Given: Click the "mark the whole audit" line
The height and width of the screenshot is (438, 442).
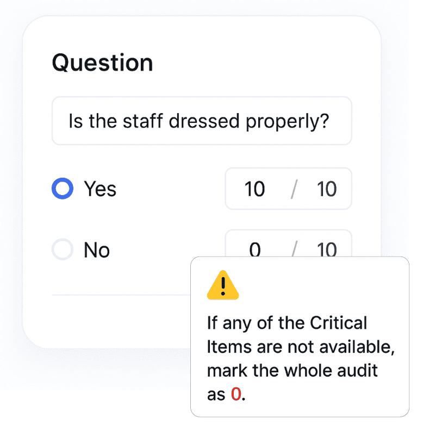Looking at the screenshot, I should pyautogui.click(x=292, y=371).
